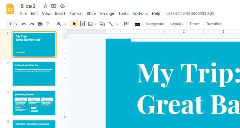Expand the zoom options dropdown arrow

point(65,24)
